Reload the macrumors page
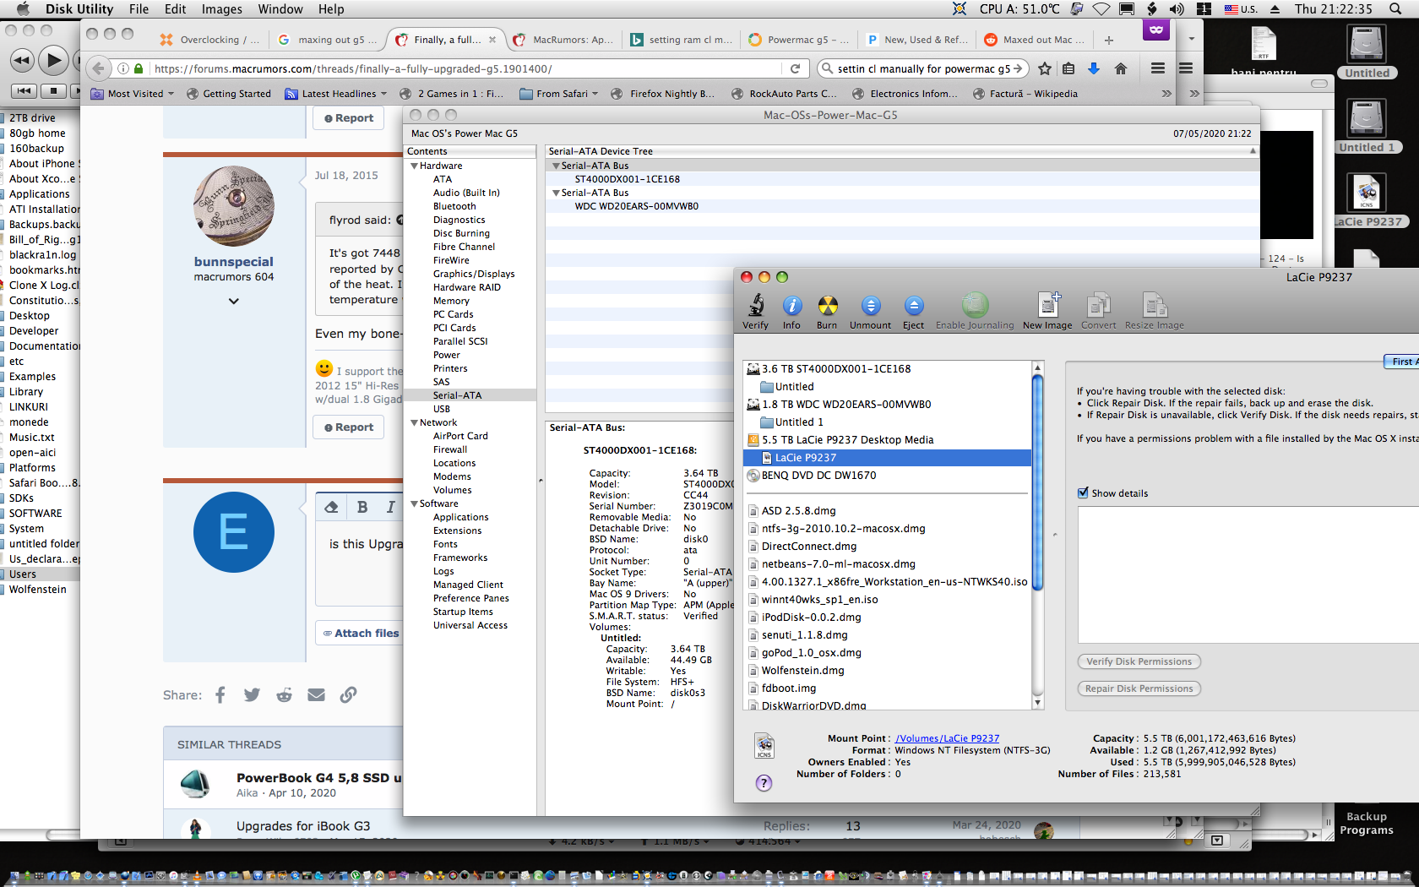This screenshot has width=1419, height=887. click(x=795, y=68)
